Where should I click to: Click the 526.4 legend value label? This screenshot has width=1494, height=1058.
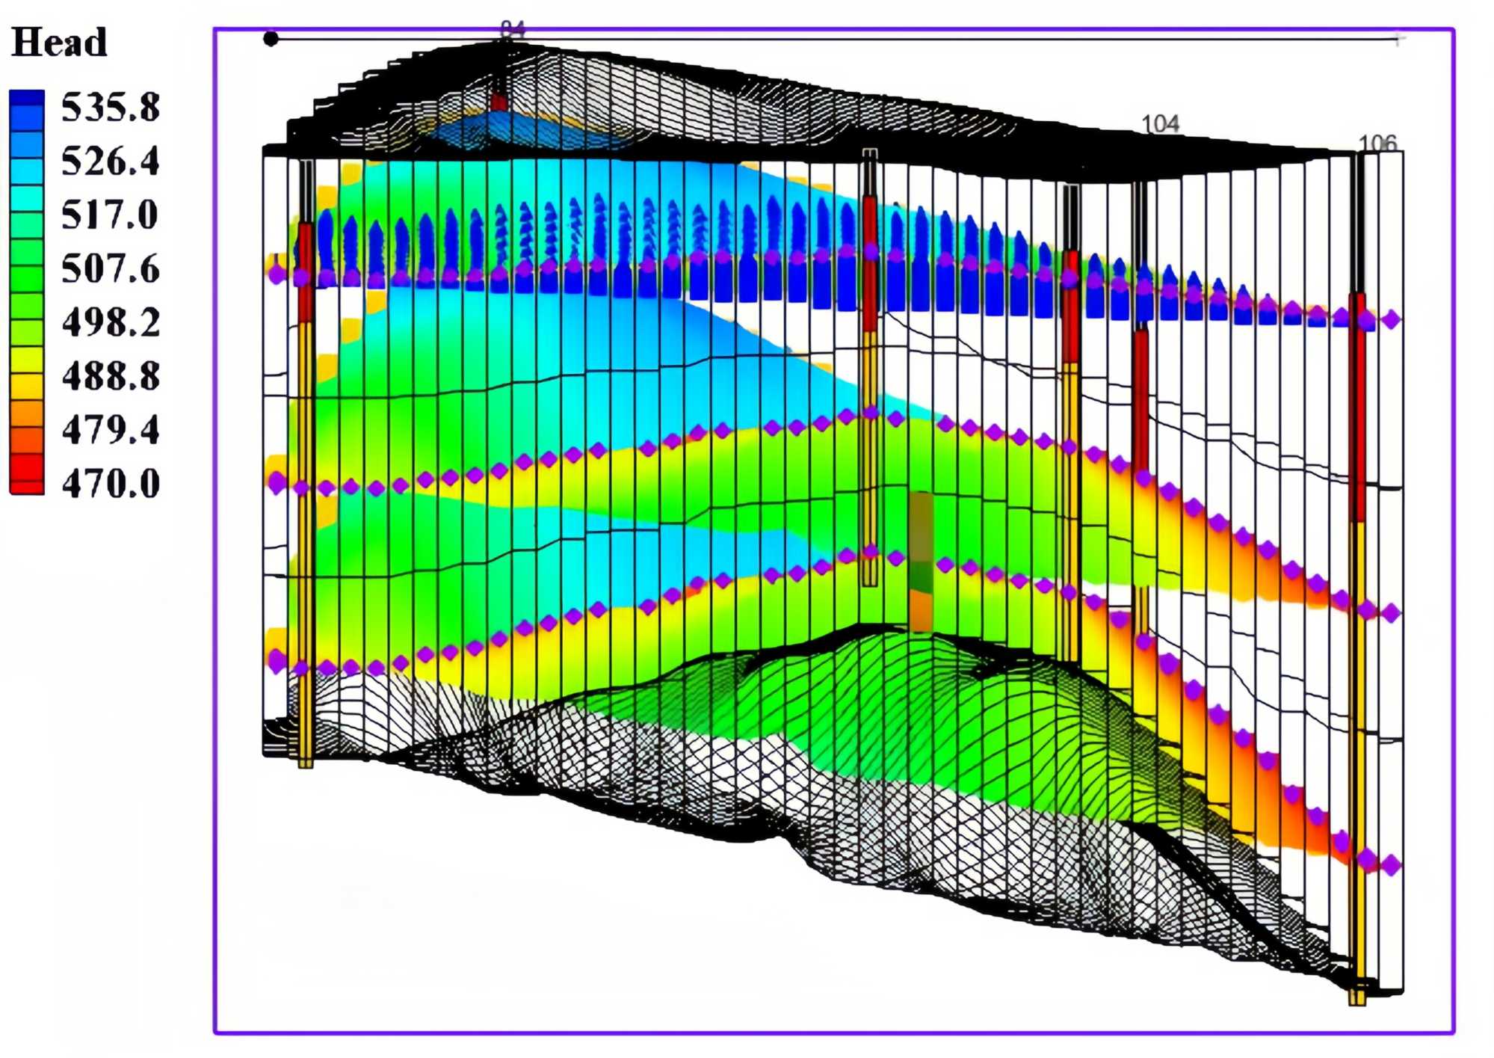click(110, 161)
